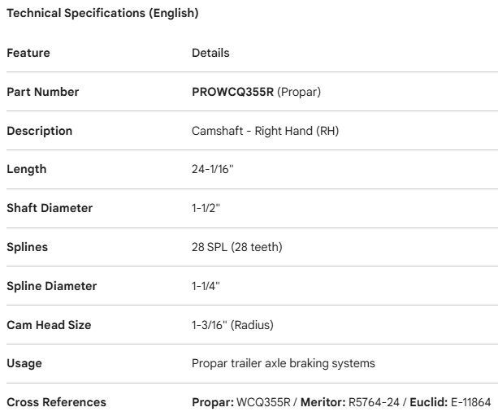498x416 pixels.
Task: Click the Spline Diameter label
Action: pyautogui.click(x=52, y=287)
